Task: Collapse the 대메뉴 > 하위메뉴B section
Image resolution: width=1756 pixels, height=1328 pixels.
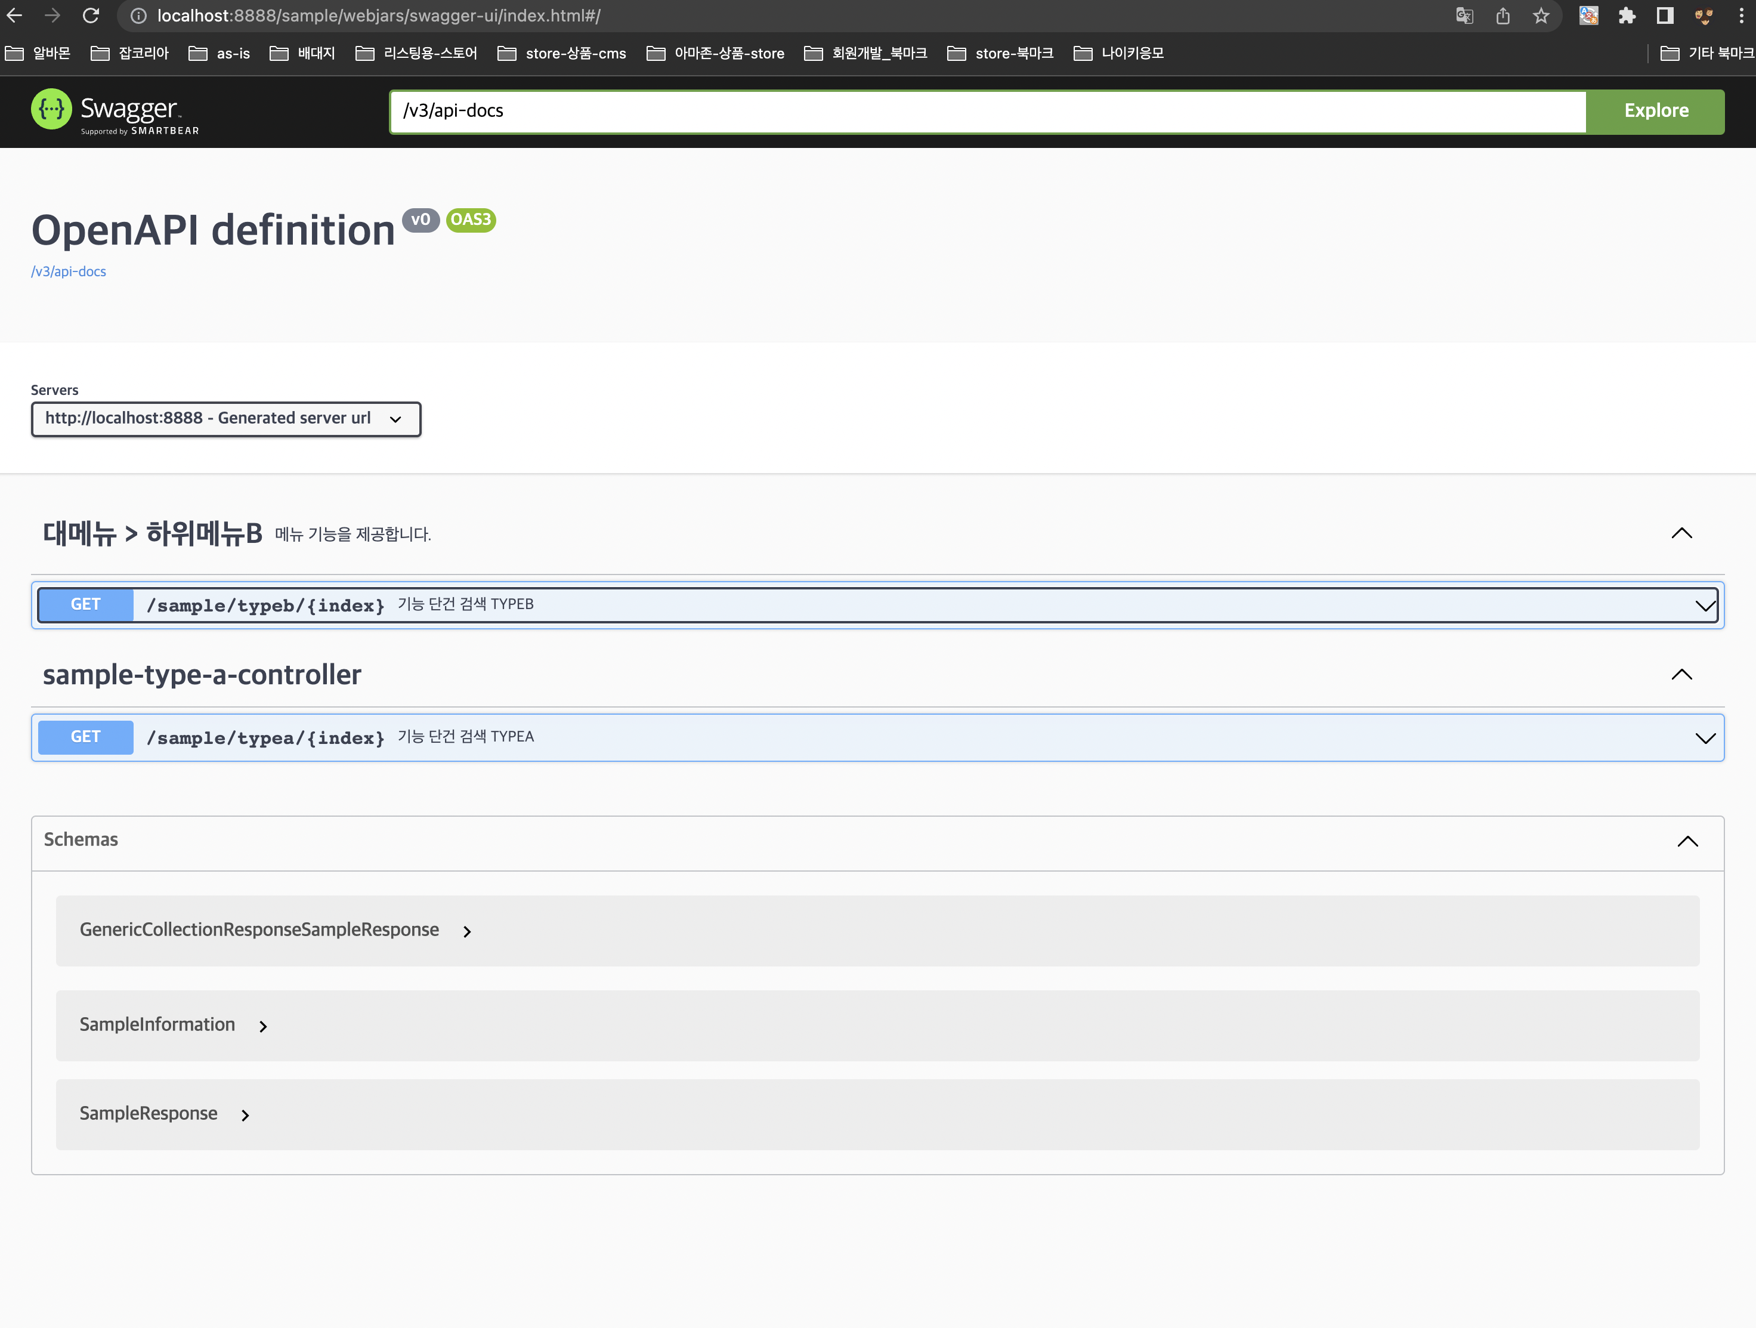Action: tap(1681, 533)
